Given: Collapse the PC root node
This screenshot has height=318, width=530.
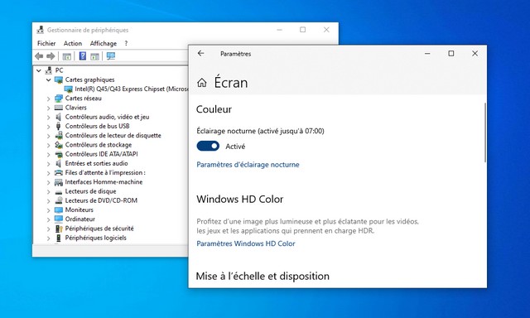Looking at the screenshot, I should click(39, 70).
